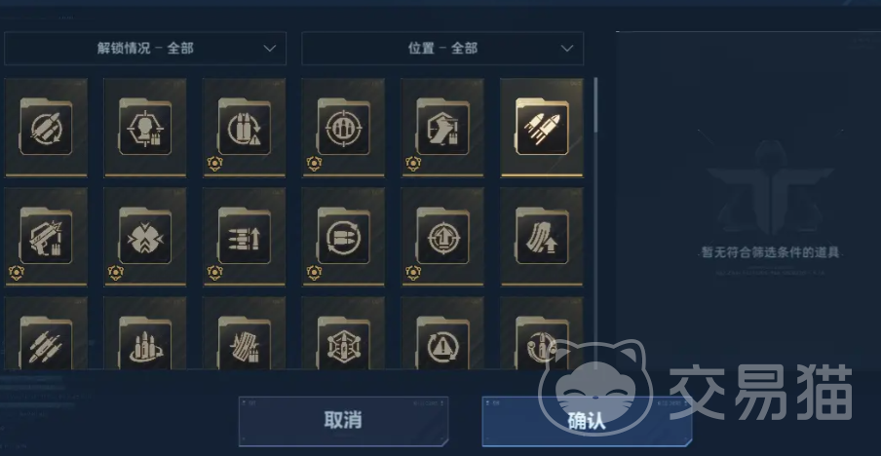Viewport: 881px width, 456px height.
Task: Choose the circular bullet reload card
Action: [x=343, y=237]
